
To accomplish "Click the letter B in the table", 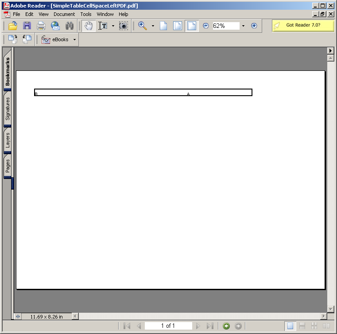I will tap(36, 94).
